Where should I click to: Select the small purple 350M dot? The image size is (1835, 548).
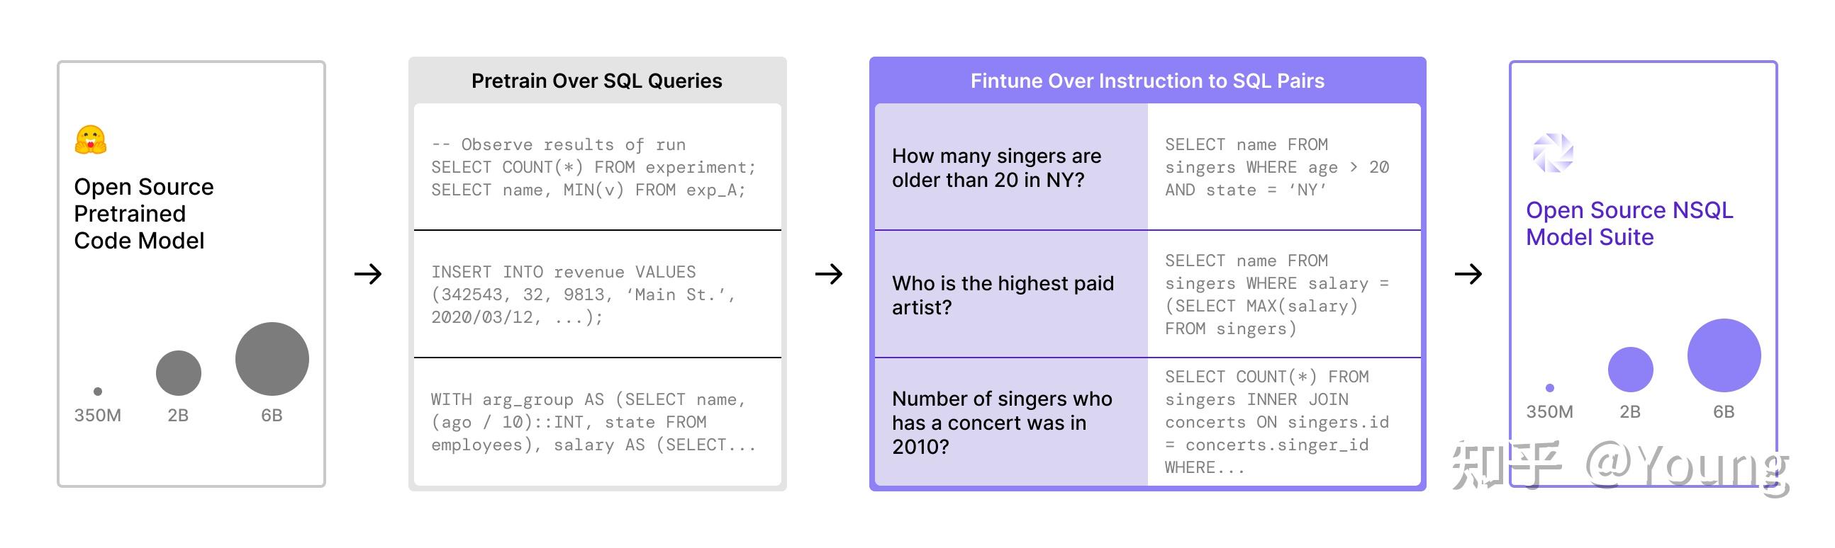pos(1550,388)
